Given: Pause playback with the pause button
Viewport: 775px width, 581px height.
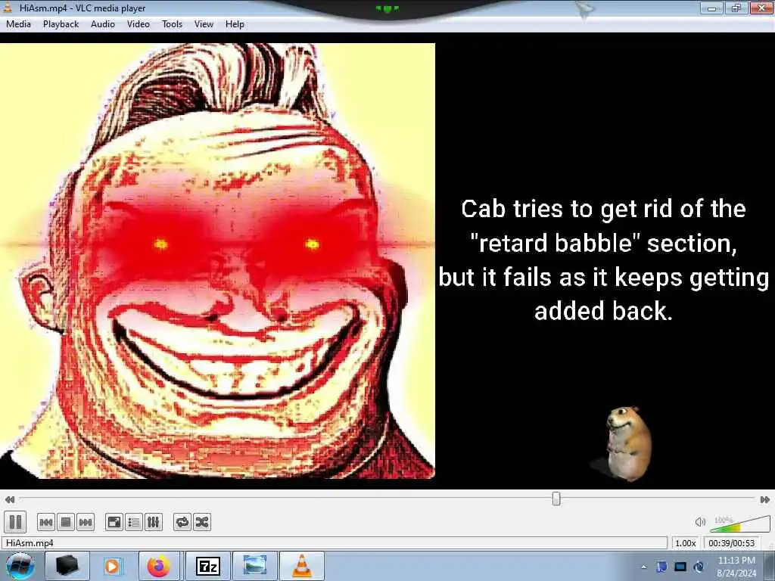Looking at the screenshot, I should [x=15, y=522].
